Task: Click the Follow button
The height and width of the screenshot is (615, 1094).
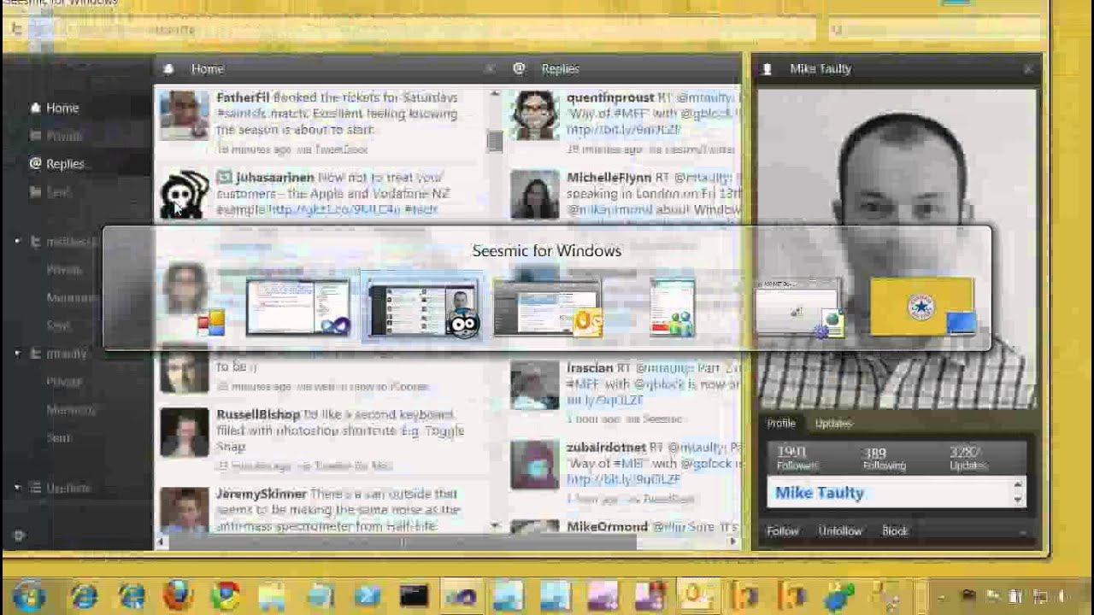Action: point(782,531)
